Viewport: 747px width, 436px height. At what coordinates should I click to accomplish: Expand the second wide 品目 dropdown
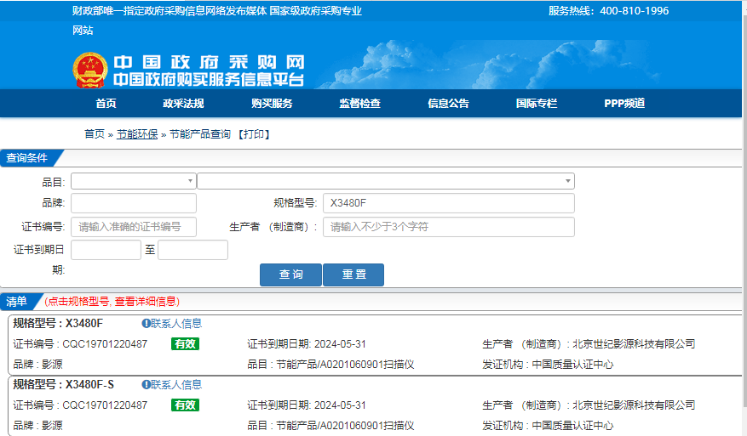[x=385, y=181]
